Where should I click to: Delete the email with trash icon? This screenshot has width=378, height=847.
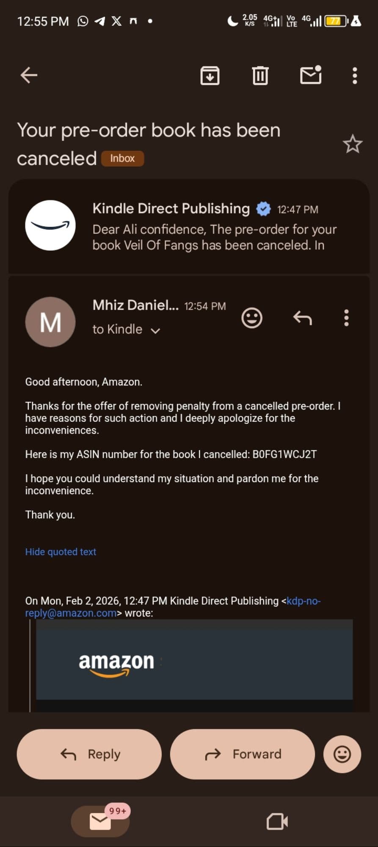pyautogui.click(x=260, y=76)
